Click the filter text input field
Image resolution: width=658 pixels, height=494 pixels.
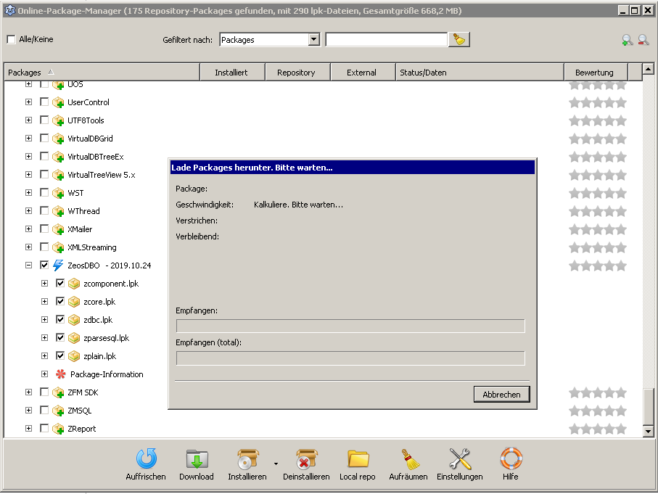tap(386, 40)
